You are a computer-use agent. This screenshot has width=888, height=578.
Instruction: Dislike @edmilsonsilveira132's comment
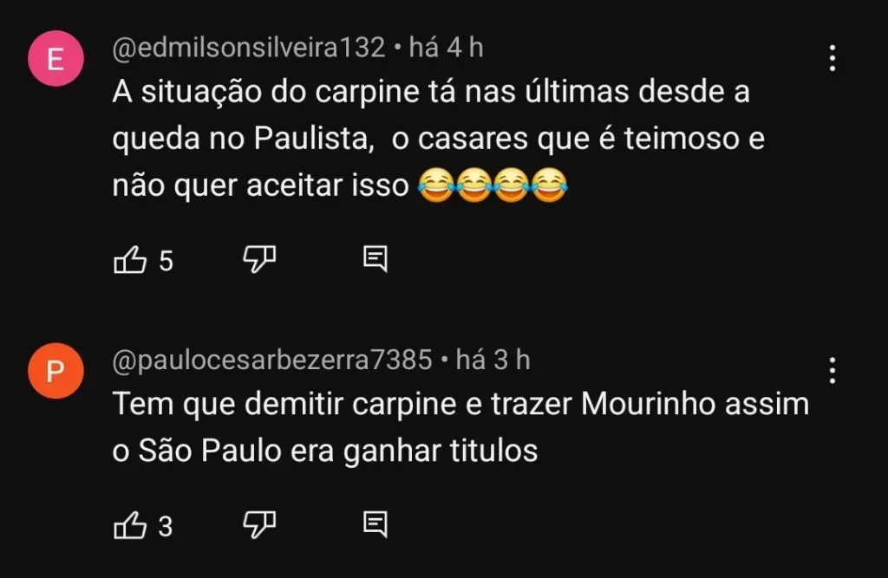point(259,257)
